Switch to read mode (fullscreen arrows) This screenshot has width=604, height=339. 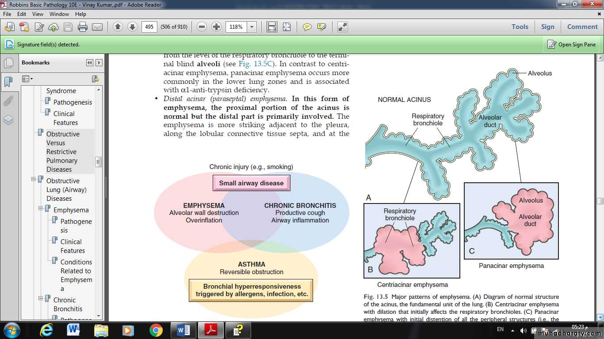point(343,27)
